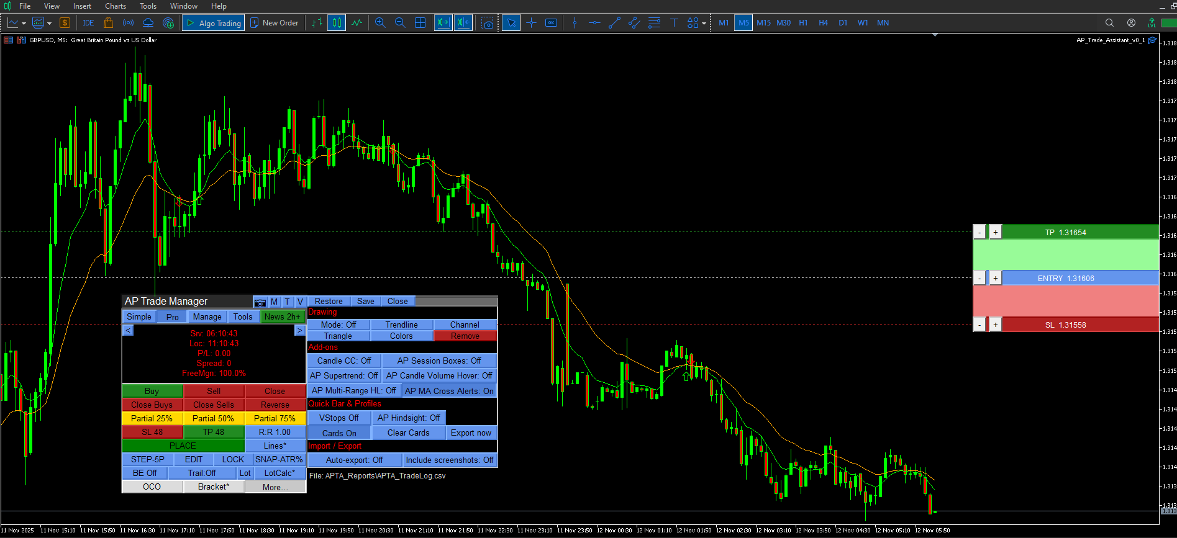Screen dimensions: 1177x538
Task: Toggle AP MA Cross Alerts: On
Action: (x=449, y=391)
